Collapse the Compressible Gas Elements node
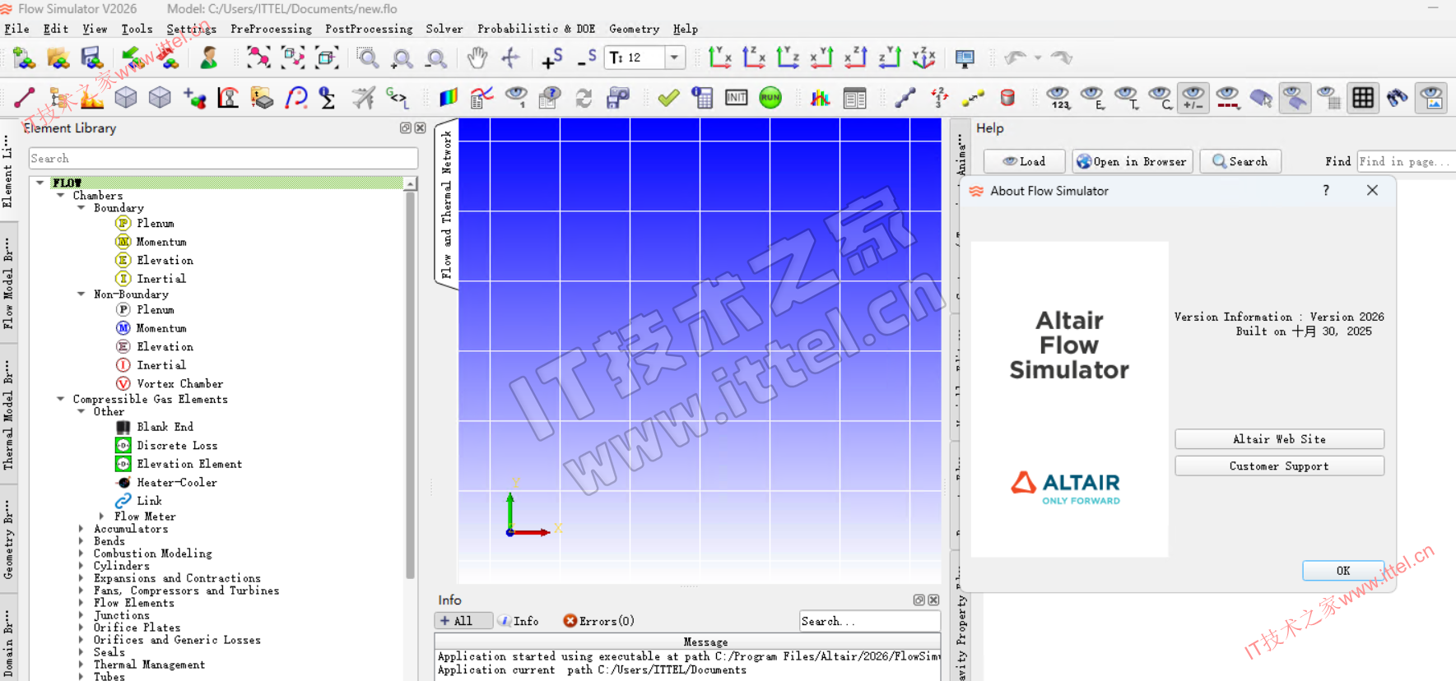 coord(61,399)
